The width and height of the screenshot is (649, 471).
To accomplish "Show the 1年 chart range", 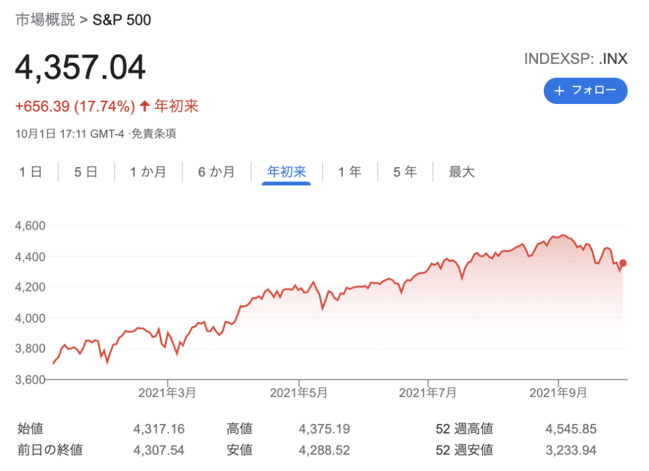I will tap(350, 172).
